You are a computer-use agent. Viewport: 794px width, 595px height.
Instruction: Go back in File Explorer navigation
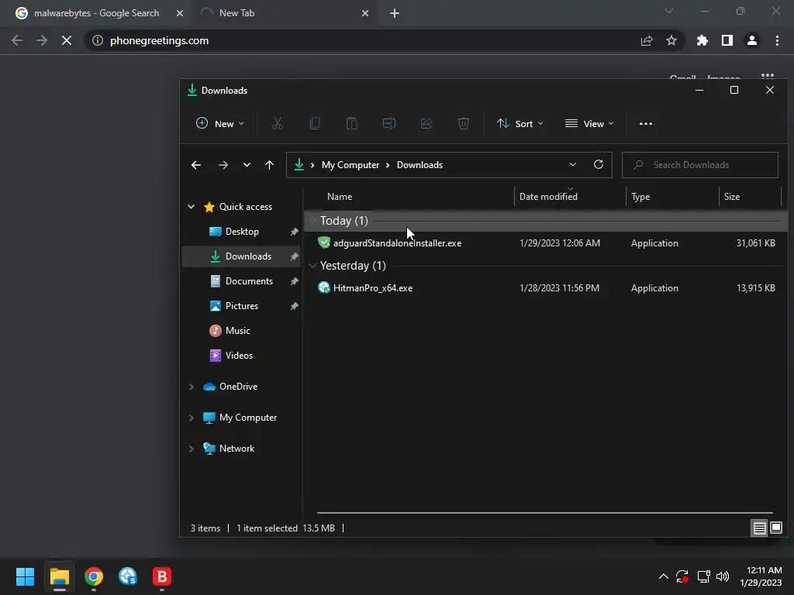tap(196, 165)
